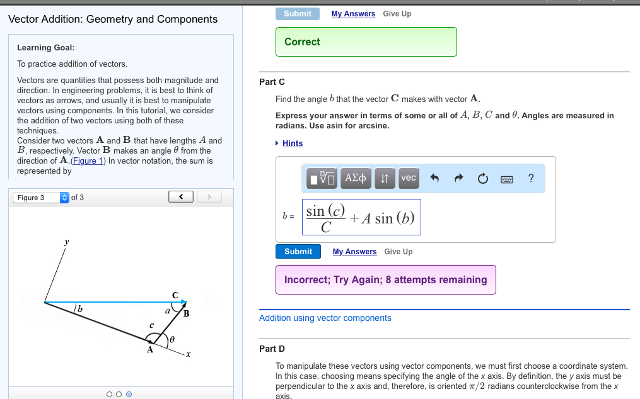Select the second figure pagination dot
The height and width of the screenshot is (399, 640).
[x=119, y=394]
